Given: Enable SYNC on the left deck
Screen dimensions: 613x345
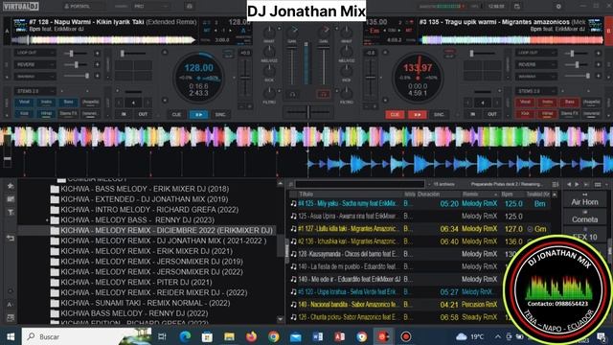Looking at the screenshot, I should (220, 115).
